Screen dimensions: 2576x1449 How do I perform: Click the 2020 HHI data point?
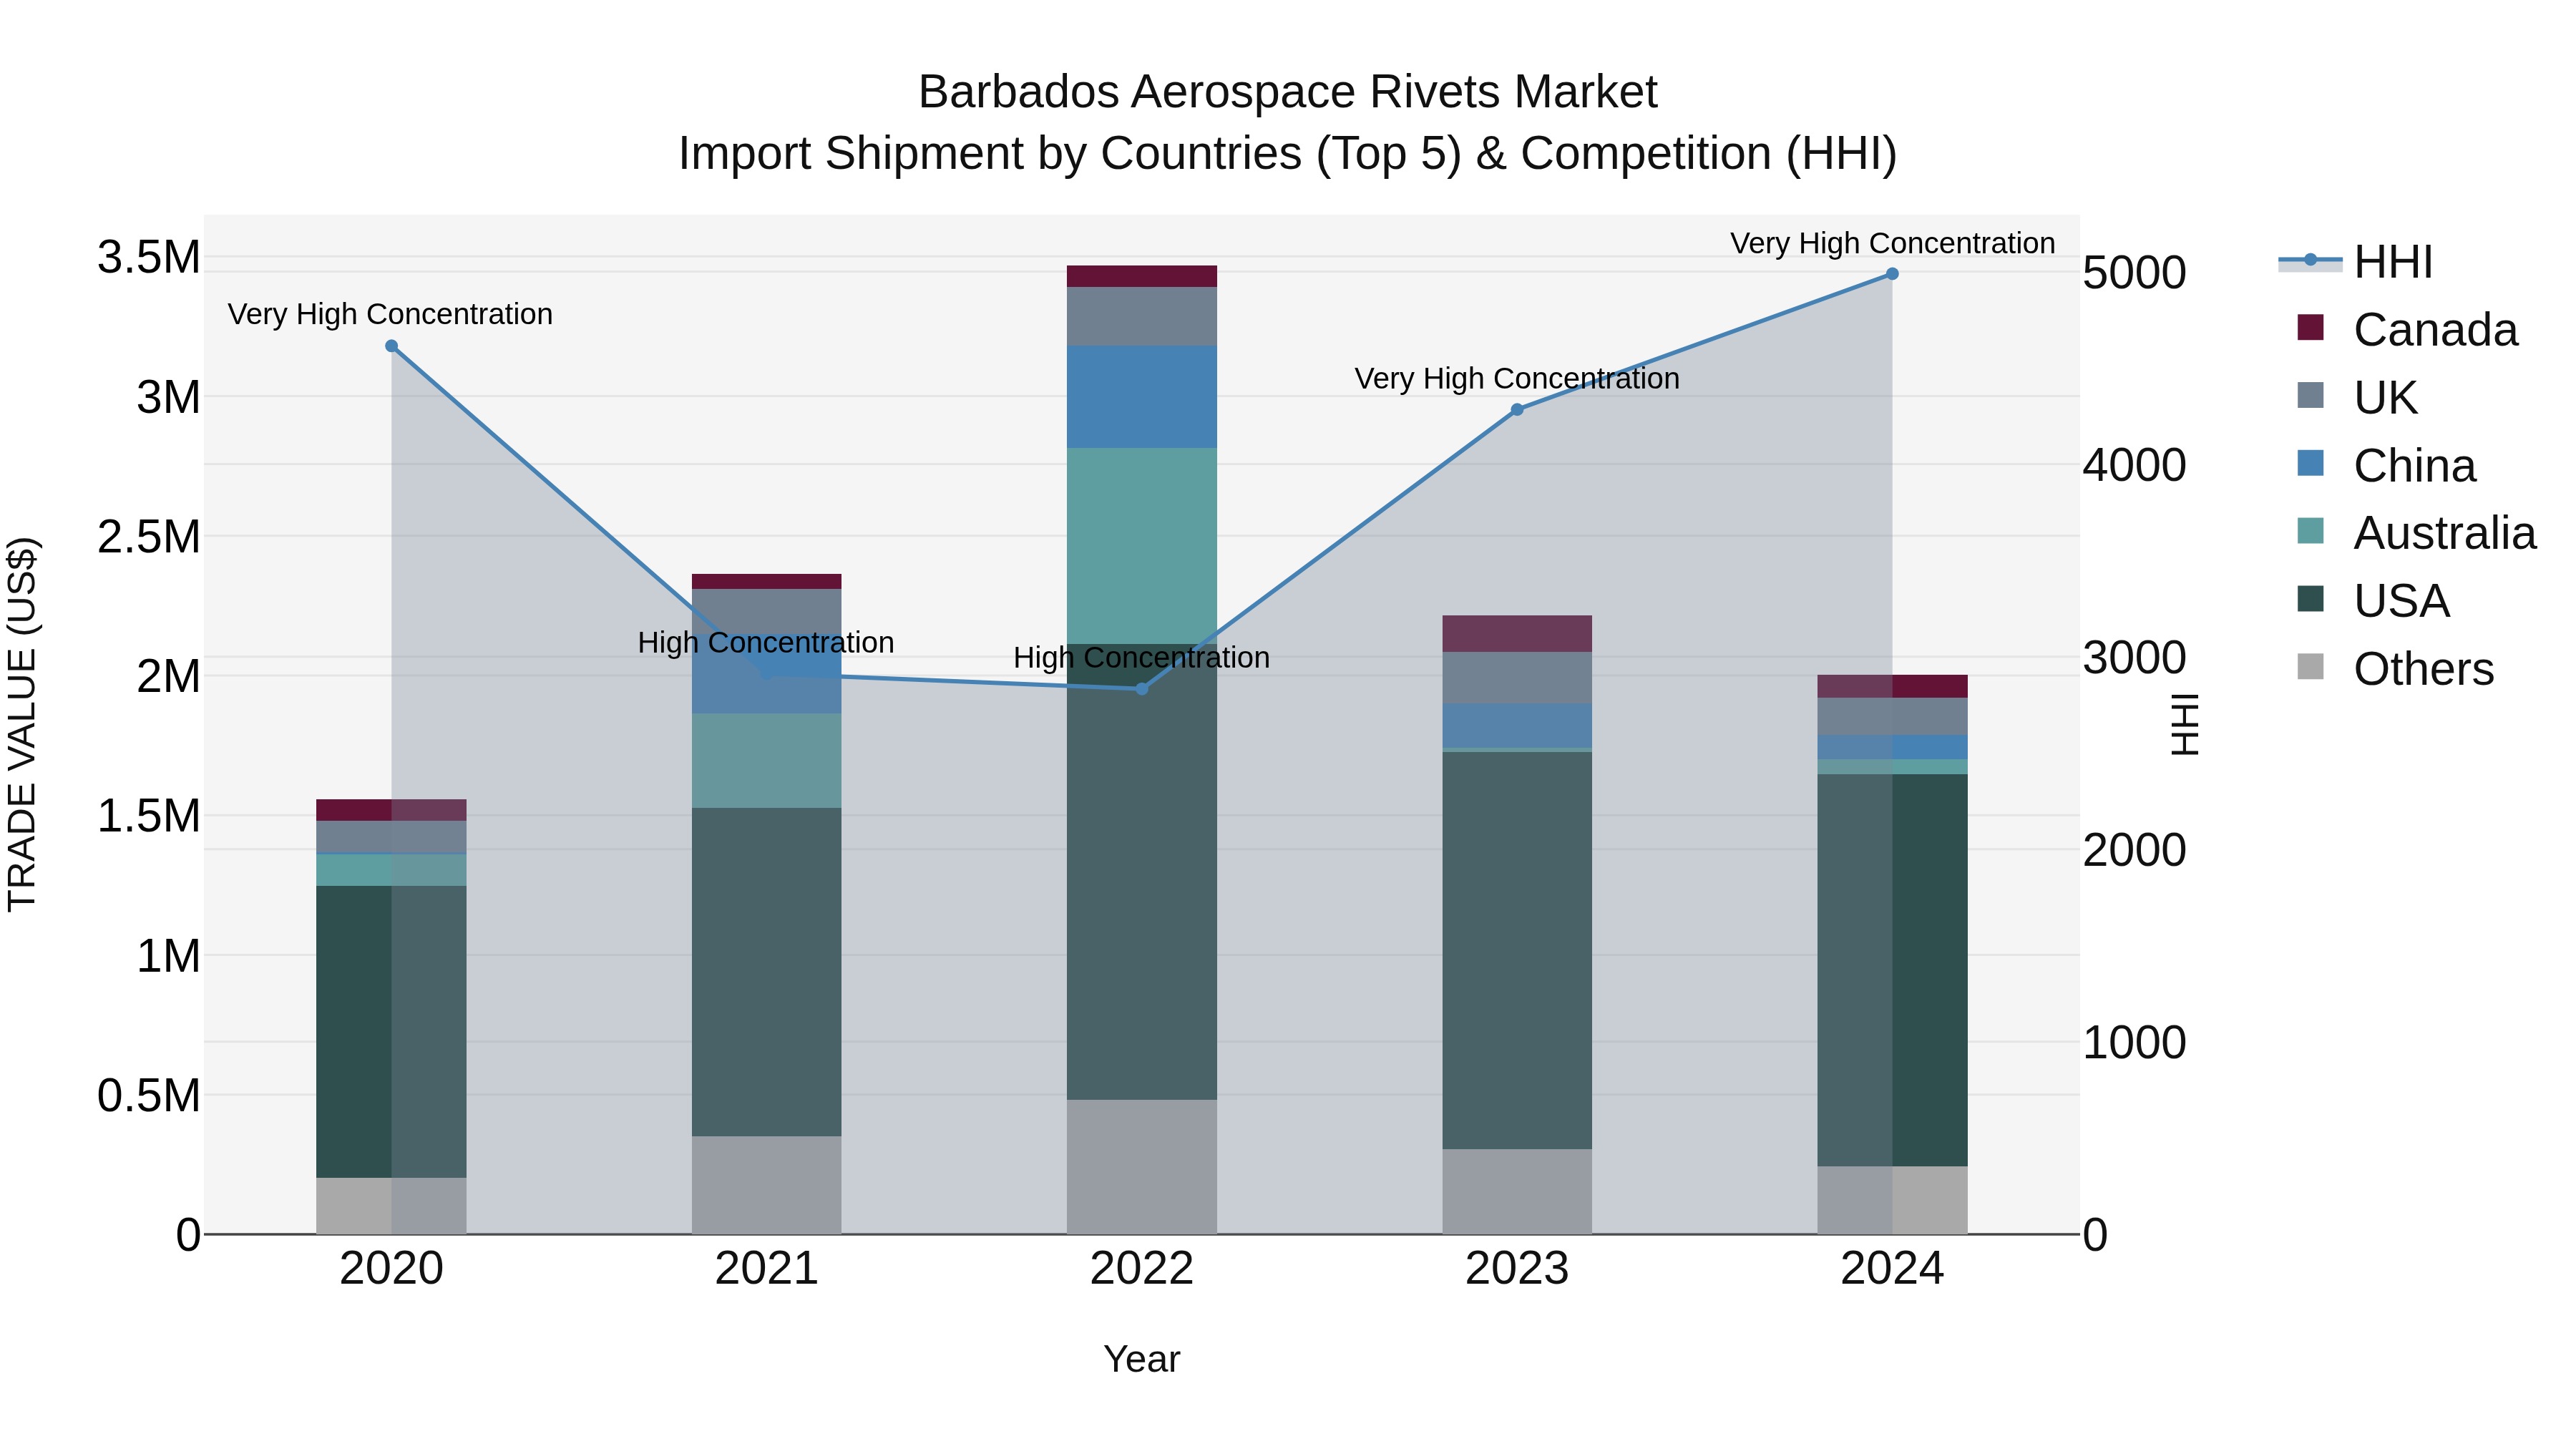coord(392,347)
